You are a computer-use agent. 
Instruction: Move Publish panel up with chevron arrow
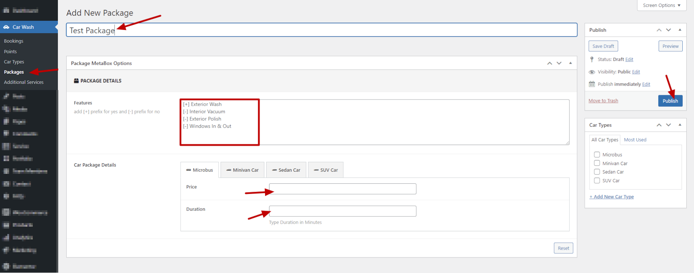coord(659,30)
